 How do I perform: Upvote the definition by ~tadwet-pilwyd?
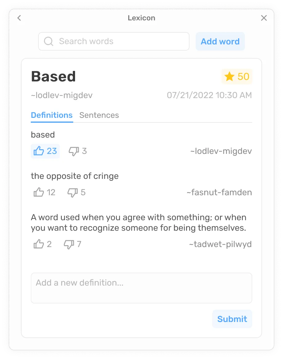point(39,244)
